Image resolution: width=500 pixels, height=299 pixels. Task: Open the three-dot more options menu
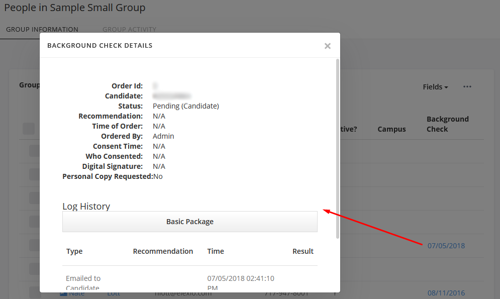tap(467, 87)
